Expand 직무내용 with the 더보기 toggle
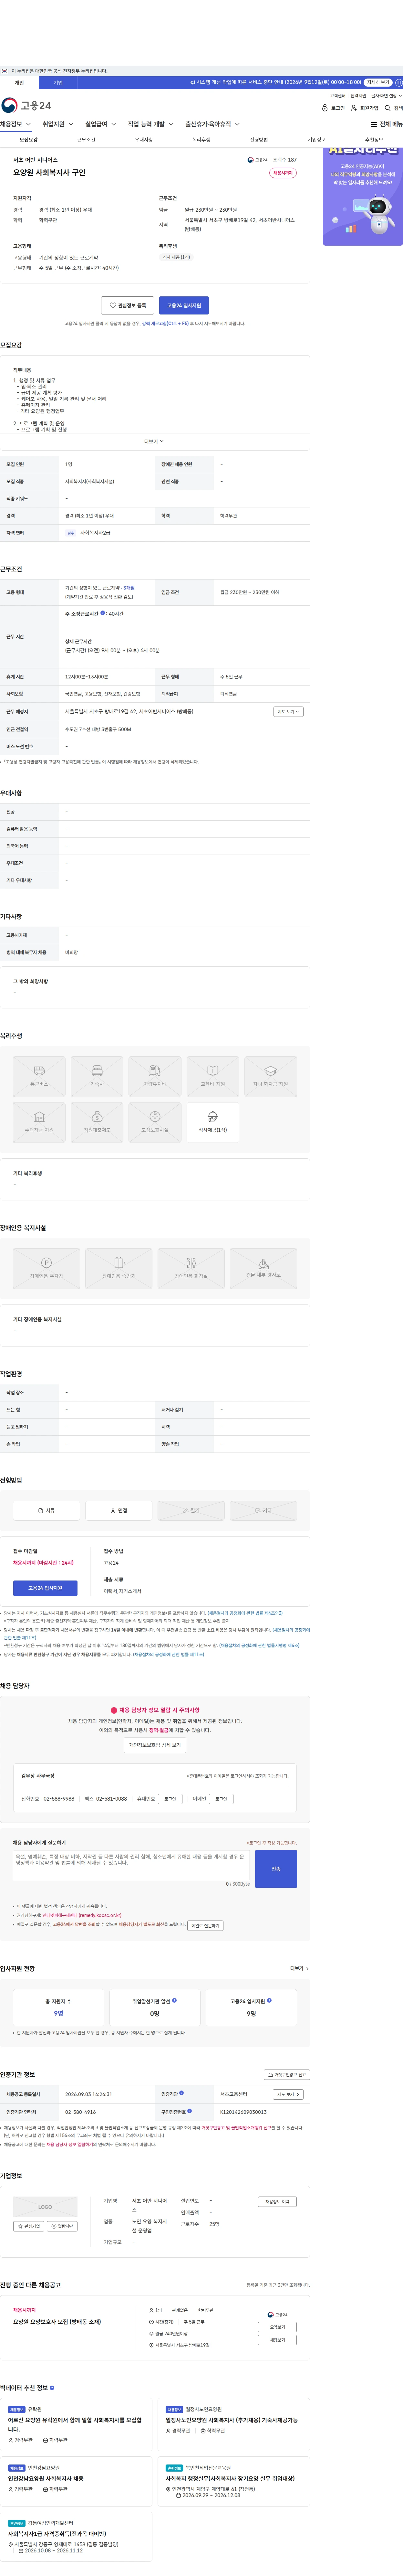 coord(154,441)
